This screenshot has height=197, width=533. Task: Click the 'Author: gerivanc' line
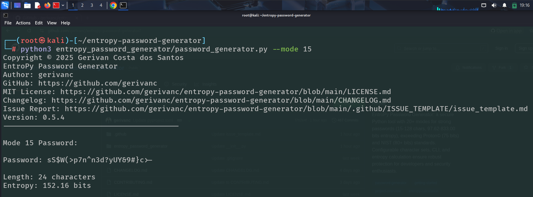point(38,75)
